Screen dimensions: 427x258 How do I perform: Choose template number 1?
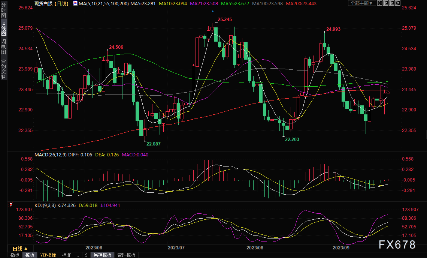click(78, 255)
